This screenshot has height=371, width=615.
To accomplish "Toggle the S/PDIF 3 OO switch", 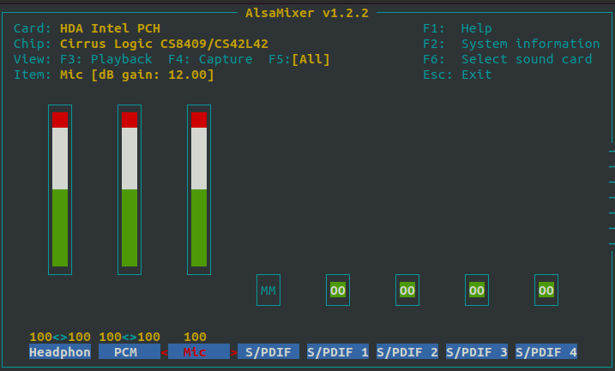I will 477,290.
